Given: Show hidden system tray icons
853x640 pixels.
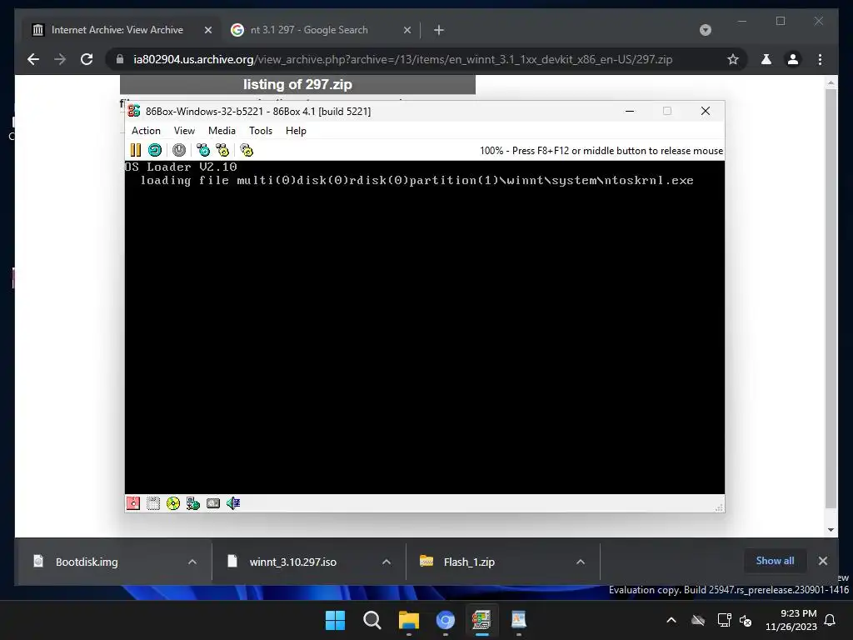Looking at the screenshot, I should click(671, 620).
